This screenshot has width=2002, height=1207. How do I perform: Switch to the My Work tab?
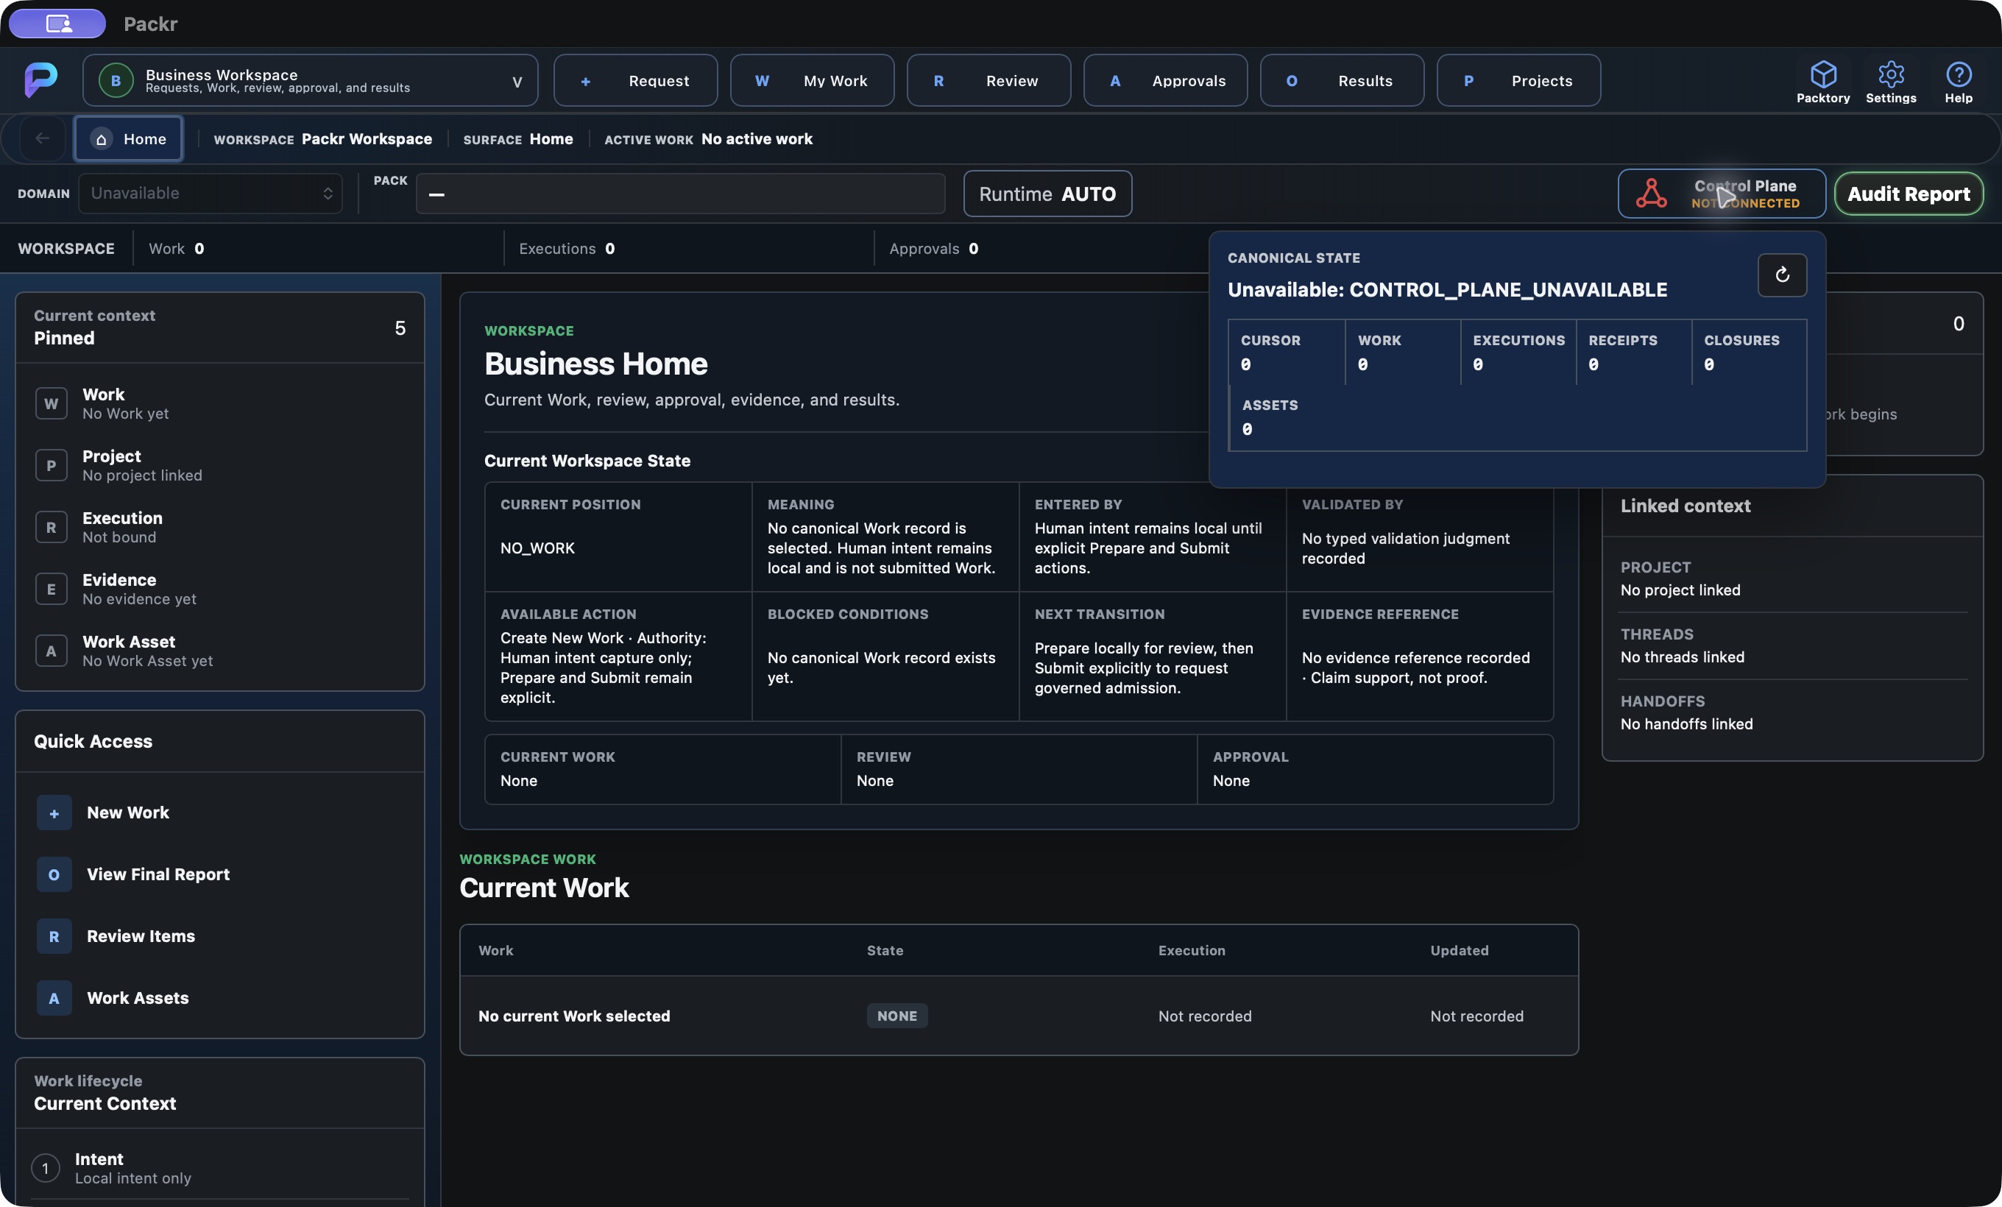[x=812, y=80]
